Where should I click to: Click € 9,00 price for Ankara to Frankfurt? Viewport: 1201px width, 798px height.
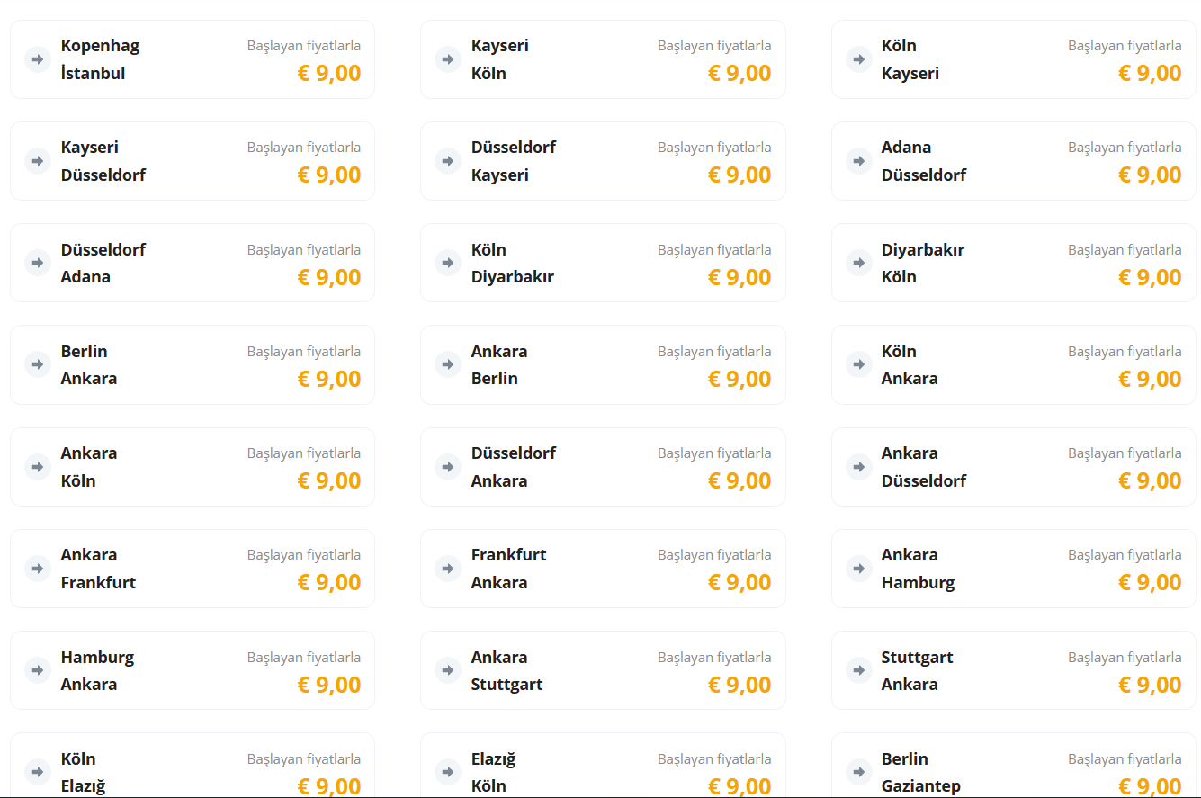click(x=328, y=582)
